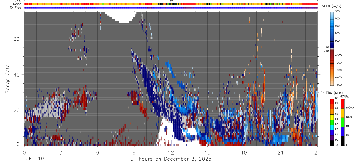Pick the green 13–14 MHz swatch in TX FRQ legend
Screen dimensions: 357x165
point(332,122)
